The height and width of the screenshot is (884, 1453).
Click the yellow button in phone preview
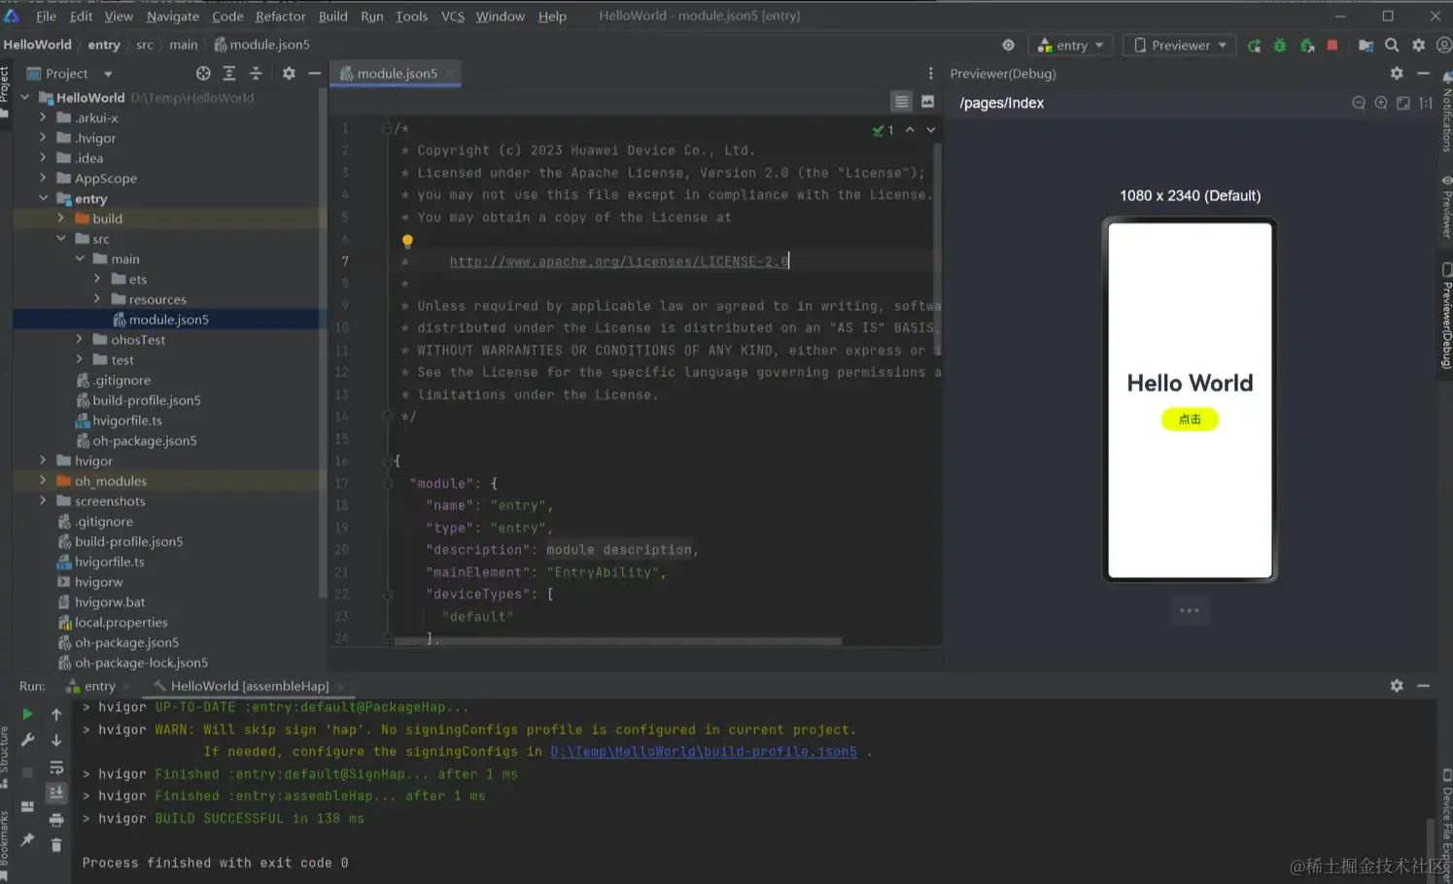click(x=1190, y=420)
